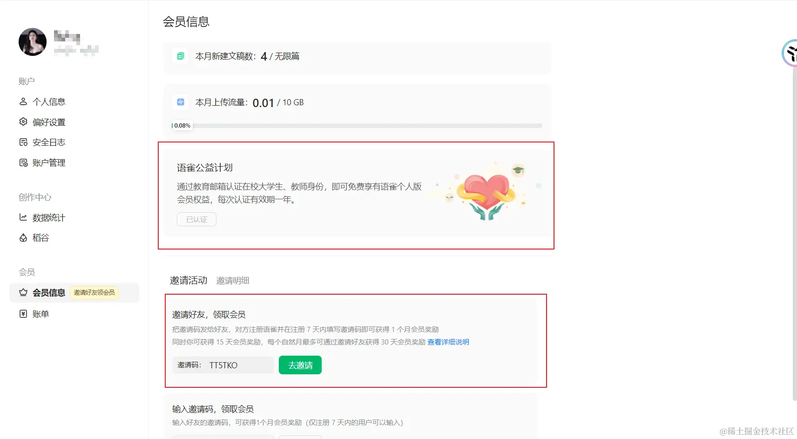Viewport: 797px width, 439px height.
Task: Click the floating assistant icon at right edge
Action: [790, 53]
